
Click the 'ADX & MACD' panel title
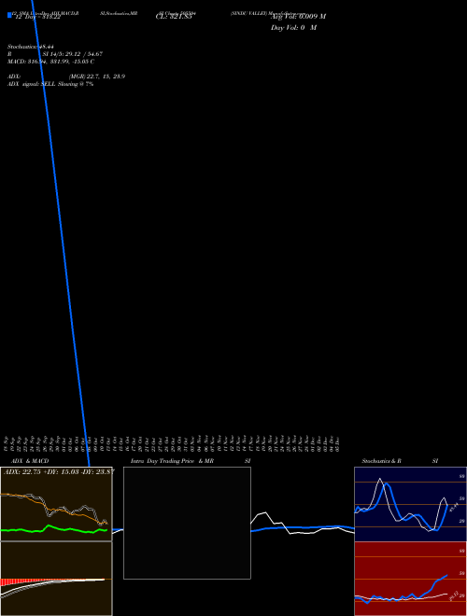pyautogui.click(x=30, y=461)
